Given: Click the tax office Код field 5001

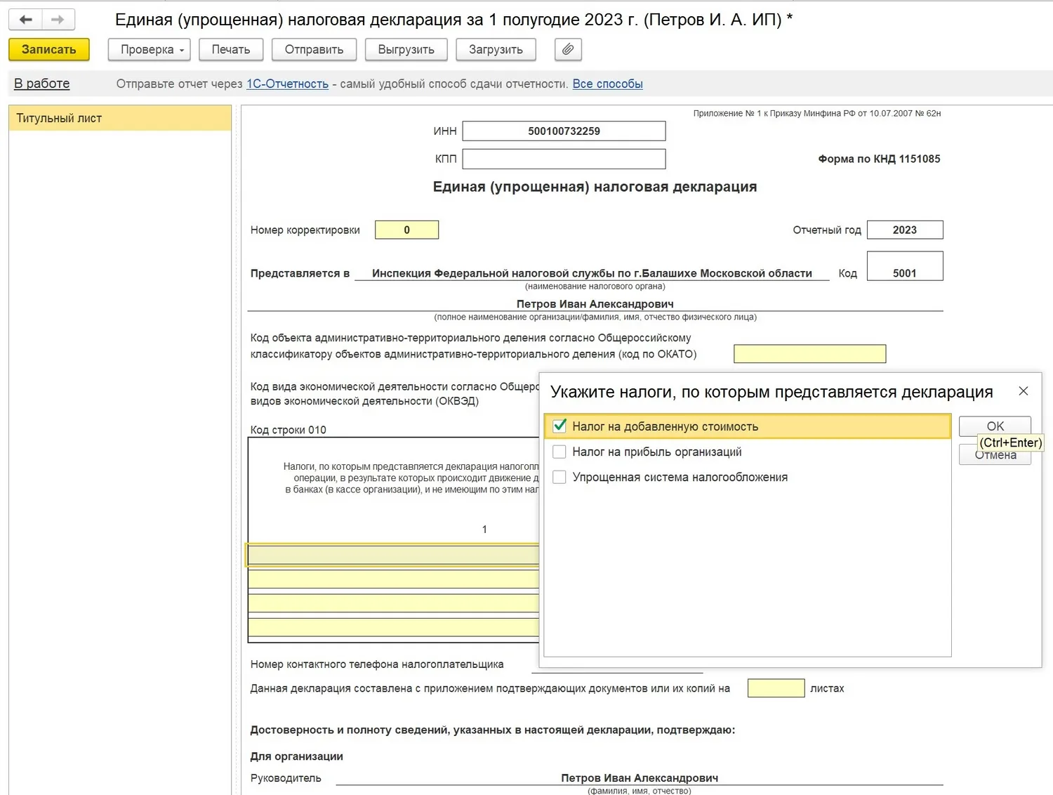Looking at the screenshot, I should (x=905, y=266).
